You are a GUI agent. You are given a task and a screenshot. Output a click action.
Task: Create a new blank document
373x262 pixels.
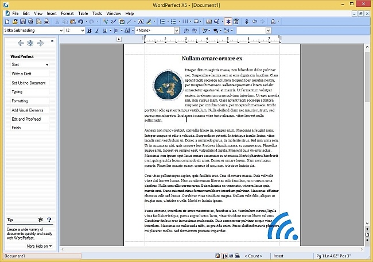coord(7,22)
